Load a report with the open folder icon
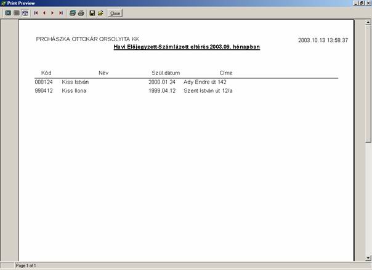 point(100,13)
